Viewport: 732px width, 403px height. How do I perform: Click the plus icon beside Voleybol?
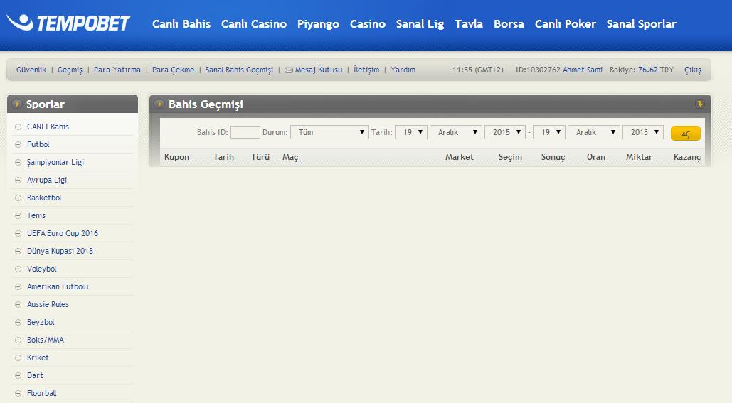point(18,269)
